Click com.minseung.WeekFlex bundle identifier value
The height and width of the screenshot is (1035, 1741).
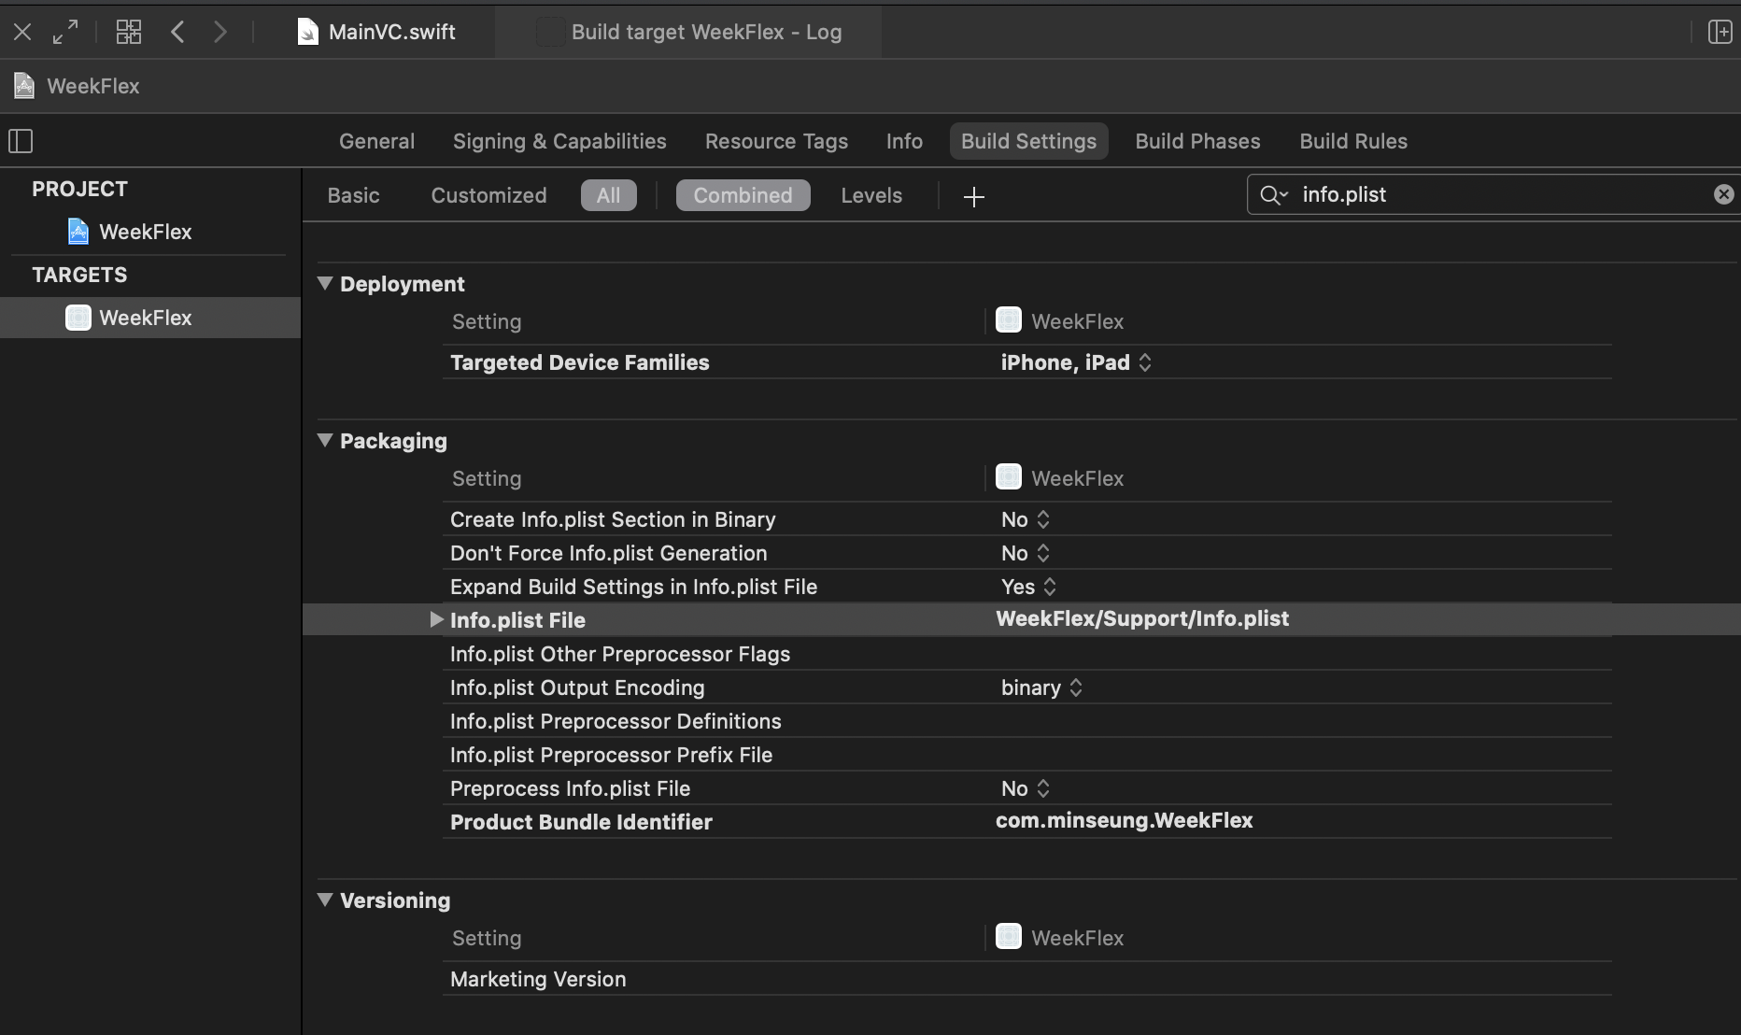[1125, 820]
